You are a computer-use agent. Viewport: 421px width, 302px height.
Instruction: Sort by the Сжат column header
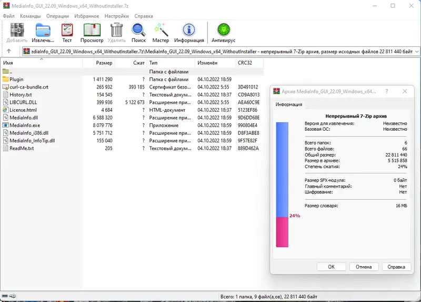(131, 63)
